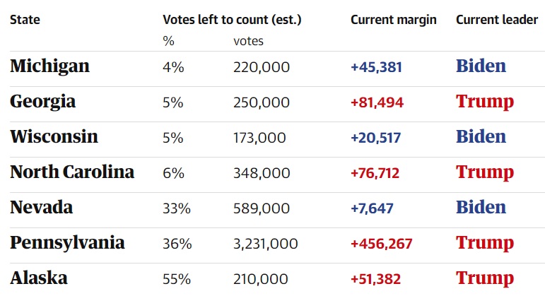Select Nevada's +7,647 margin value

pos(372,208)
